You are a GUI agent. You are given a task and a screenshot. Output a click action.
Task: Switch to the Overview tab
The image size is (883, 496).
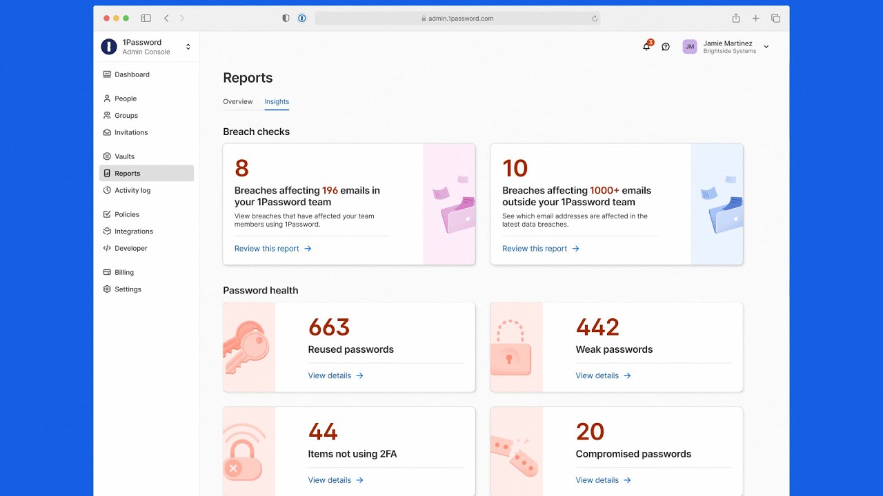(238, 101)
